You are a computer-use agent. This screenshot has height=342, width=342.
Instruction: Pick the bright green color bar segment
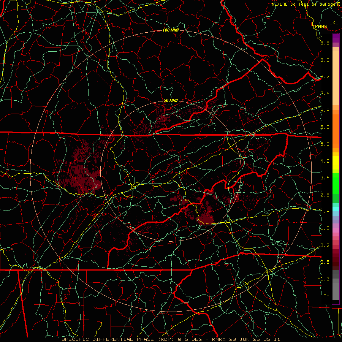click(336, 183)
